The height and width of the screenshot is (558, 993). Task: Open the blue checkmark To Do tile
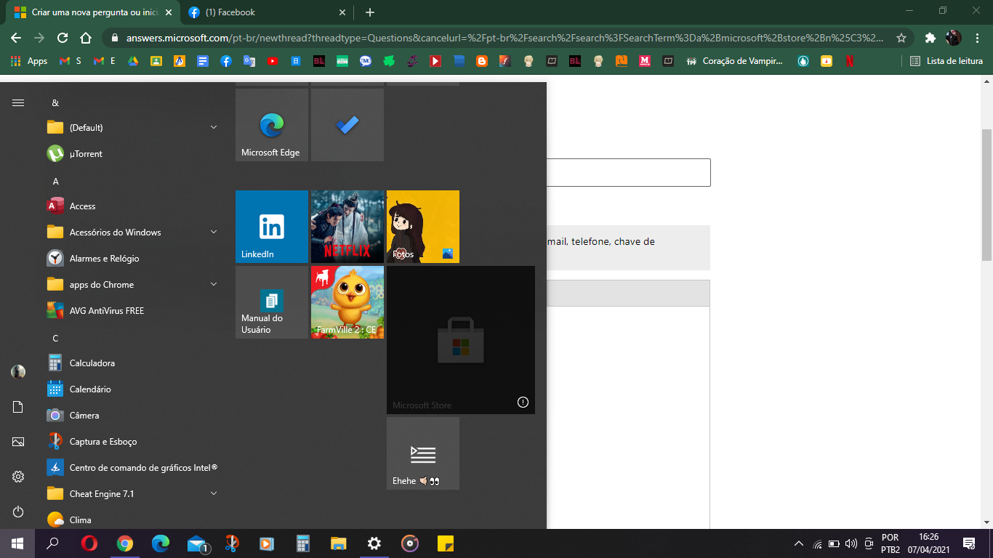347,125
